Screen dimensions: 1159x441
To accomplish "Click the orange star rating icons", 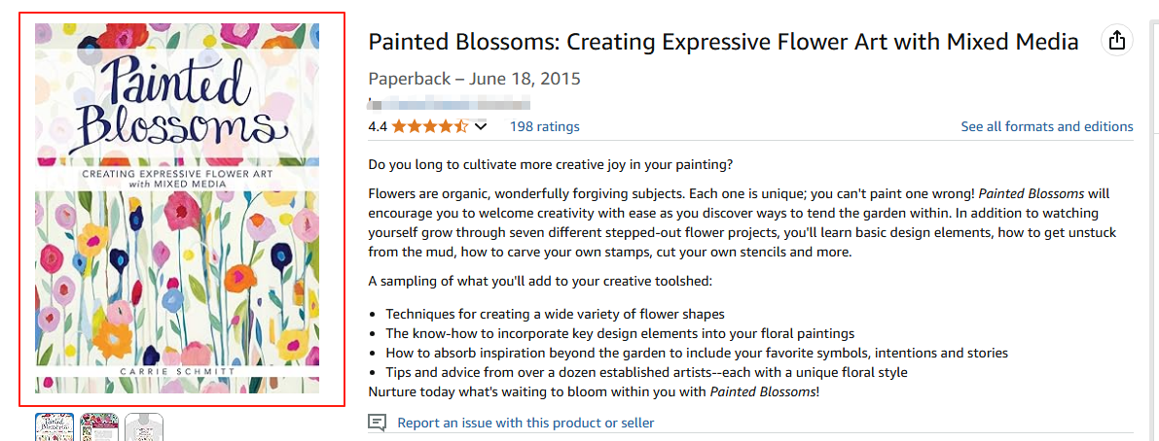I will 429,126.
